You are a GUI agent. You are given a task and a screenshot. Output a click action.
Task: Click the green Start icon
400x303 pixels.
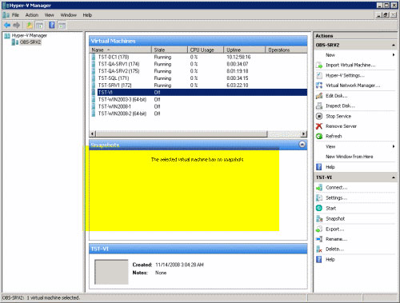click(x=319, y=208)
